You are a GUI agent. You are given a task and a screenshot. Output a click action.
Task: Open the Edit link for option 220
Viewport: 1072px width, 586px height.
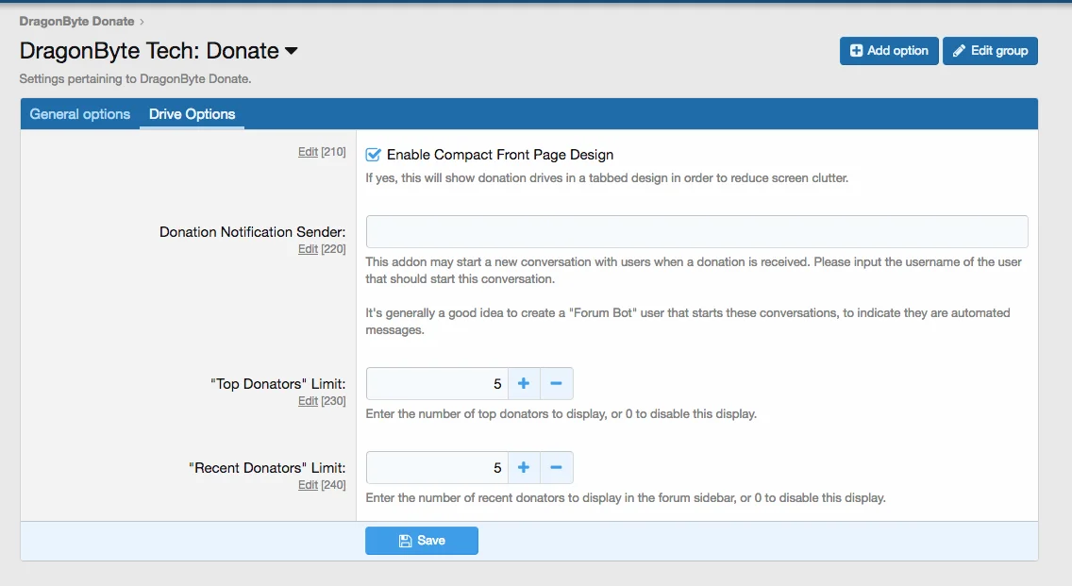(308, 249)
